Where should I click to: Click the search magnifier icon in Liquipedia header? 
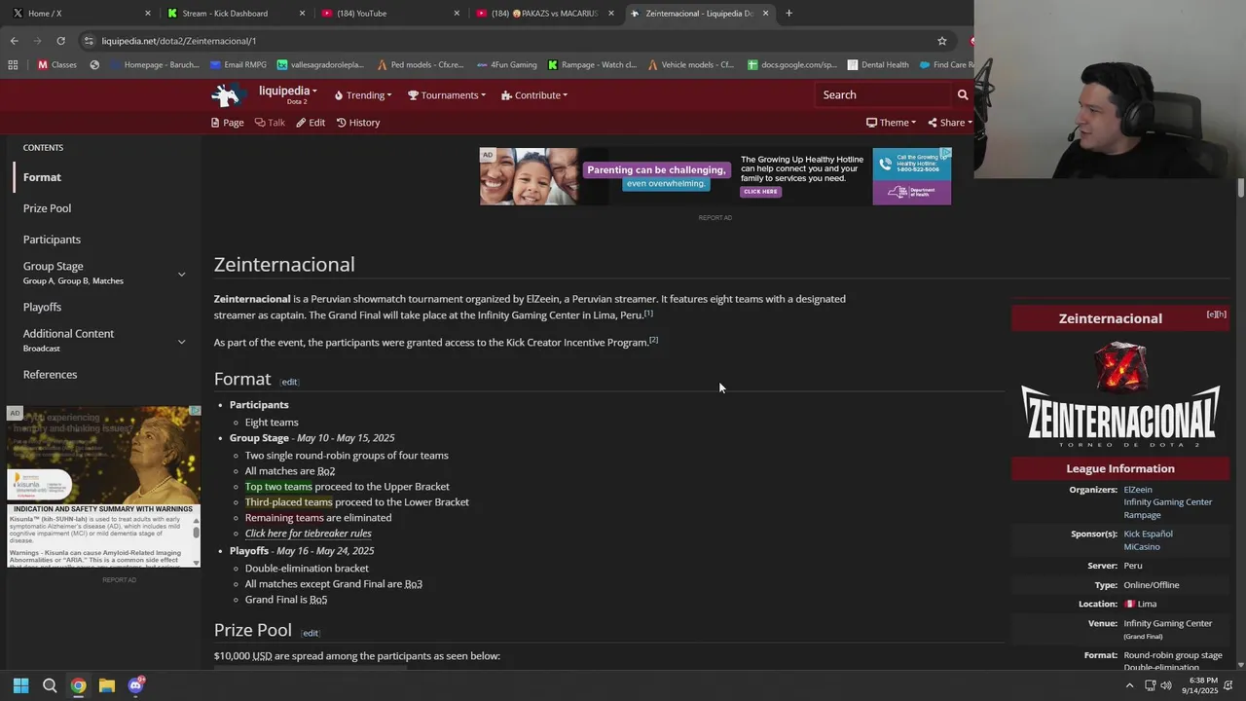click(x=963, y=94)
